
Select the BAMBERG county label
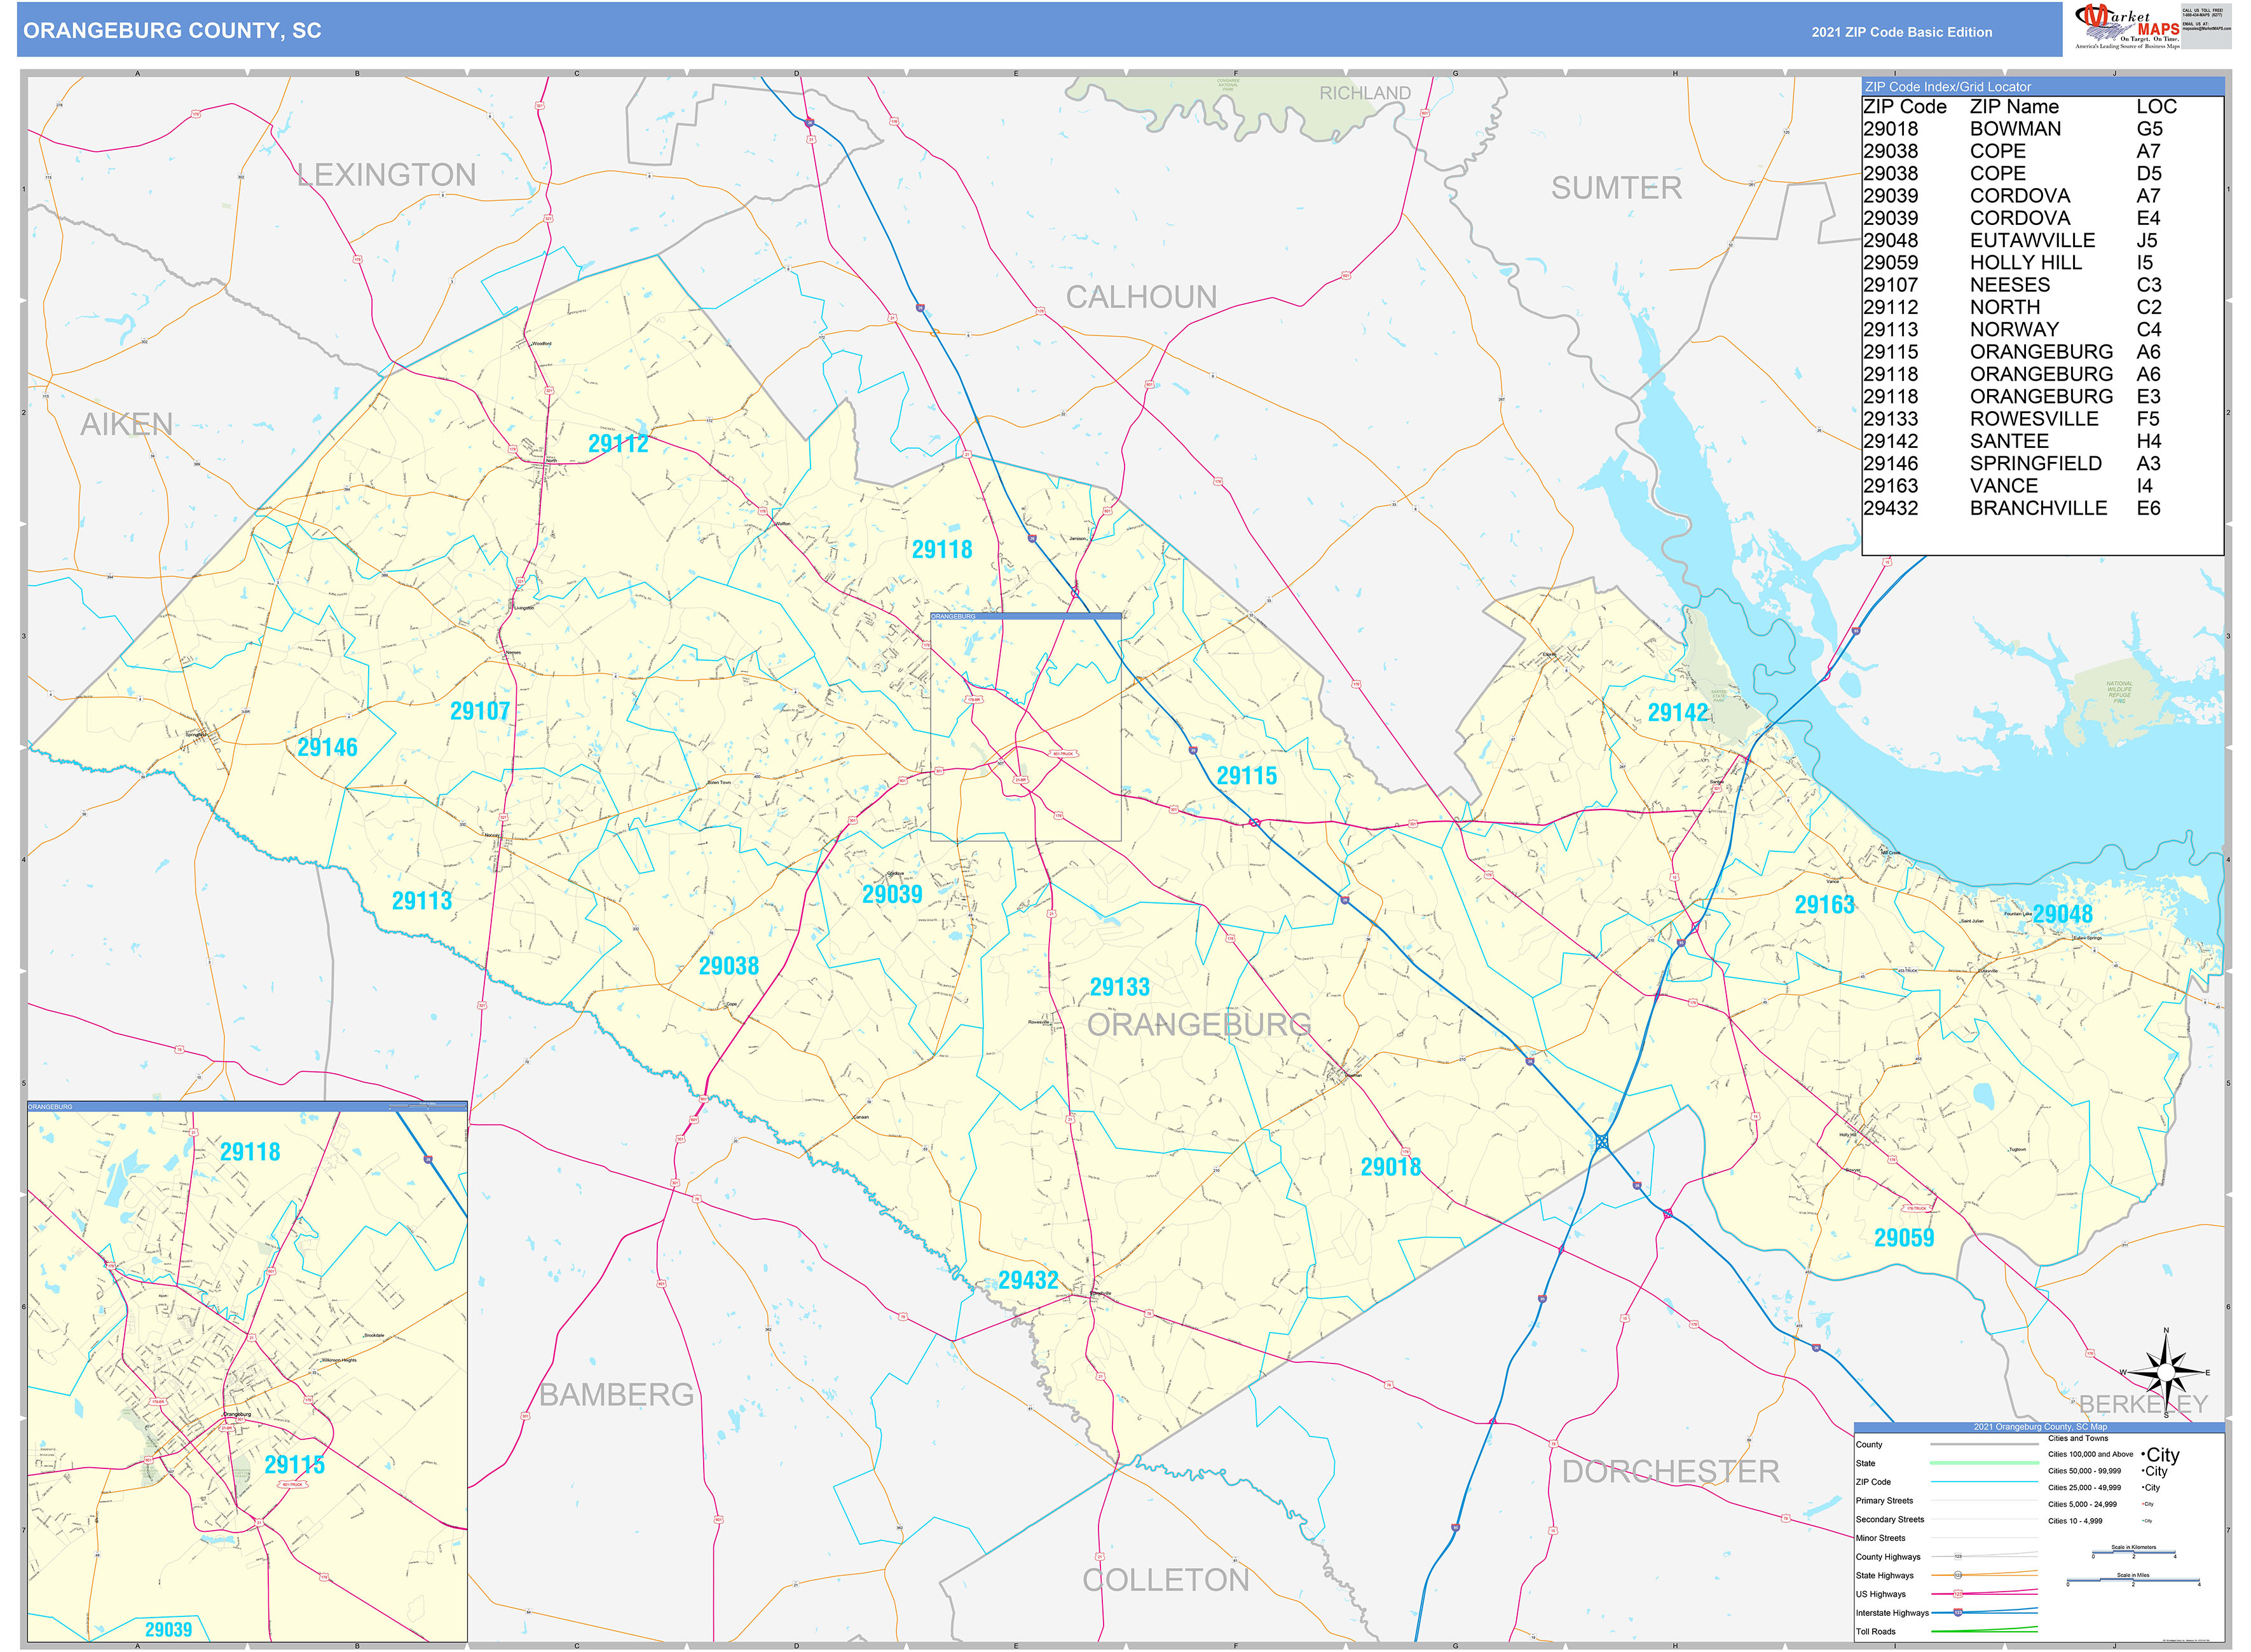(616, 1395)
